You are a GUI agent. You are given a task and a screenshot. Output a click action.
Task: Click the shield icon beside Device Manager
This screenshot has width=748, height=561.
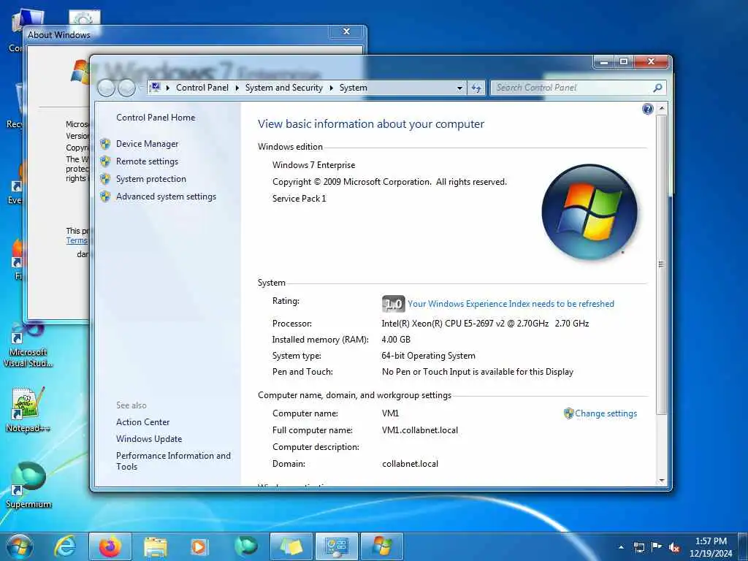click(x=105, y=144)
